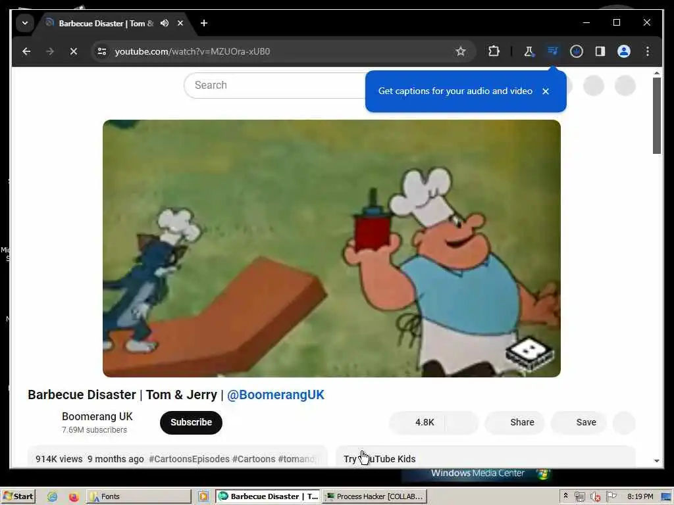Image resolution: width=674 pixels, height=505 pixels.
Task: Like the video with 4.8K button
Action: [x=417, y=423]
